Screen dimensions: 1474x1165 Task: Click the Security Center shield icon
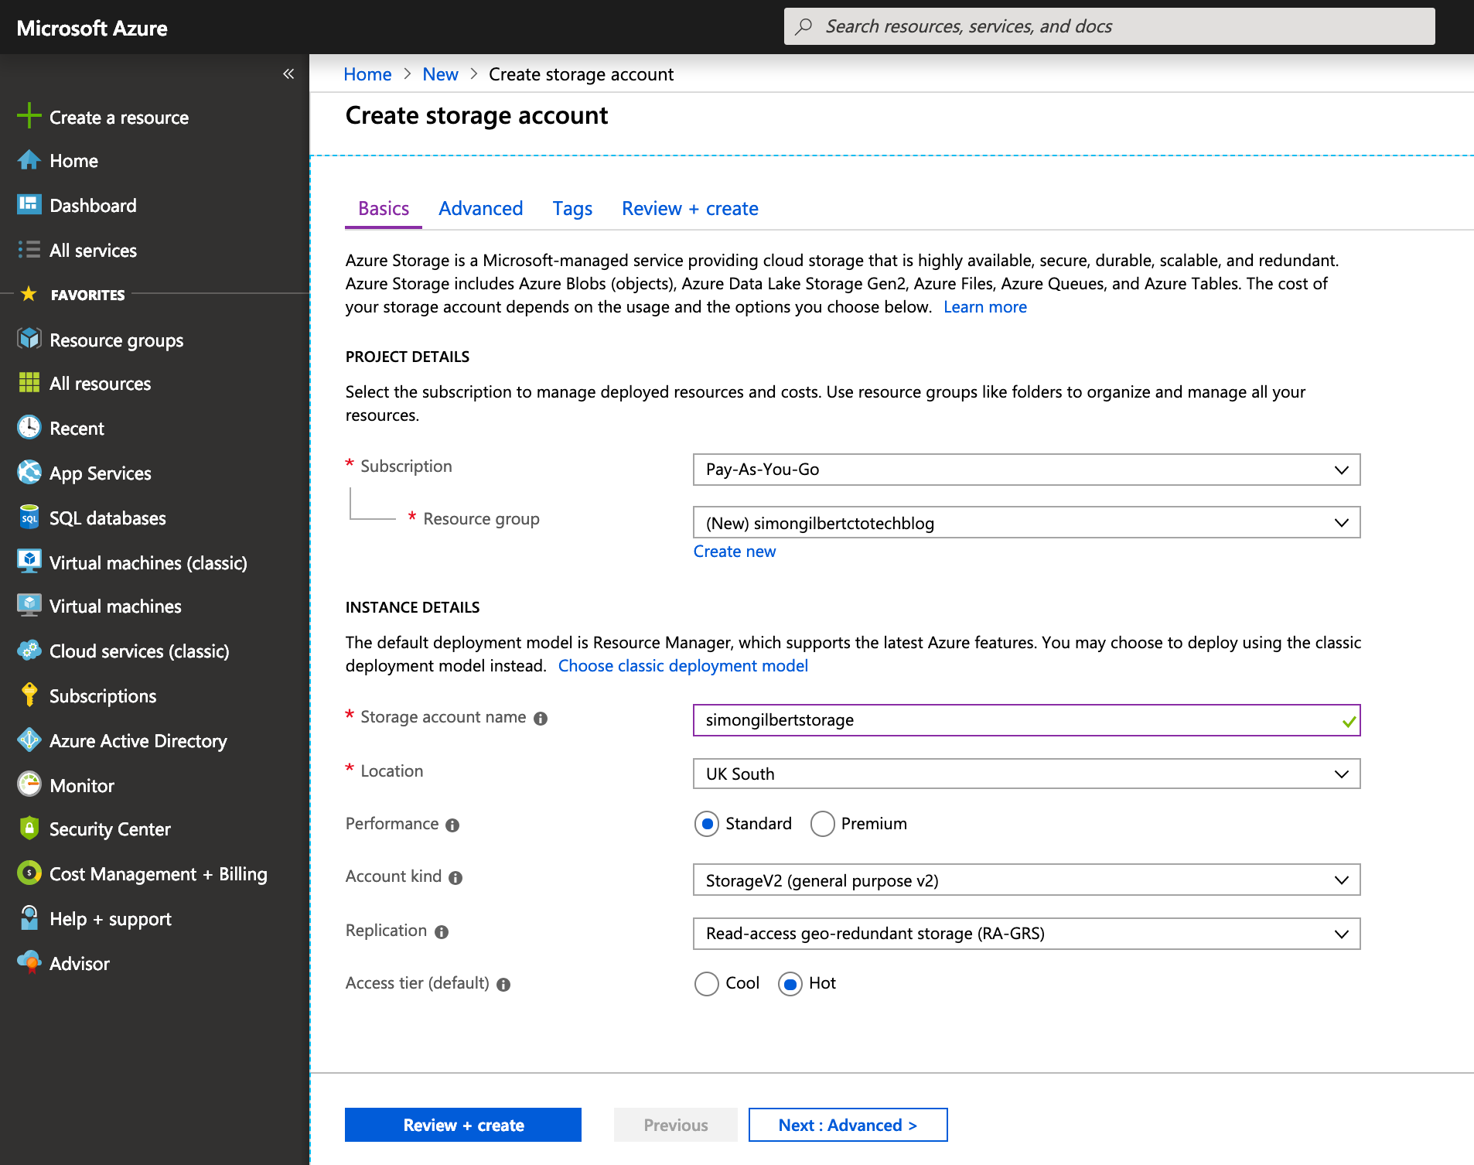point(29,828)
